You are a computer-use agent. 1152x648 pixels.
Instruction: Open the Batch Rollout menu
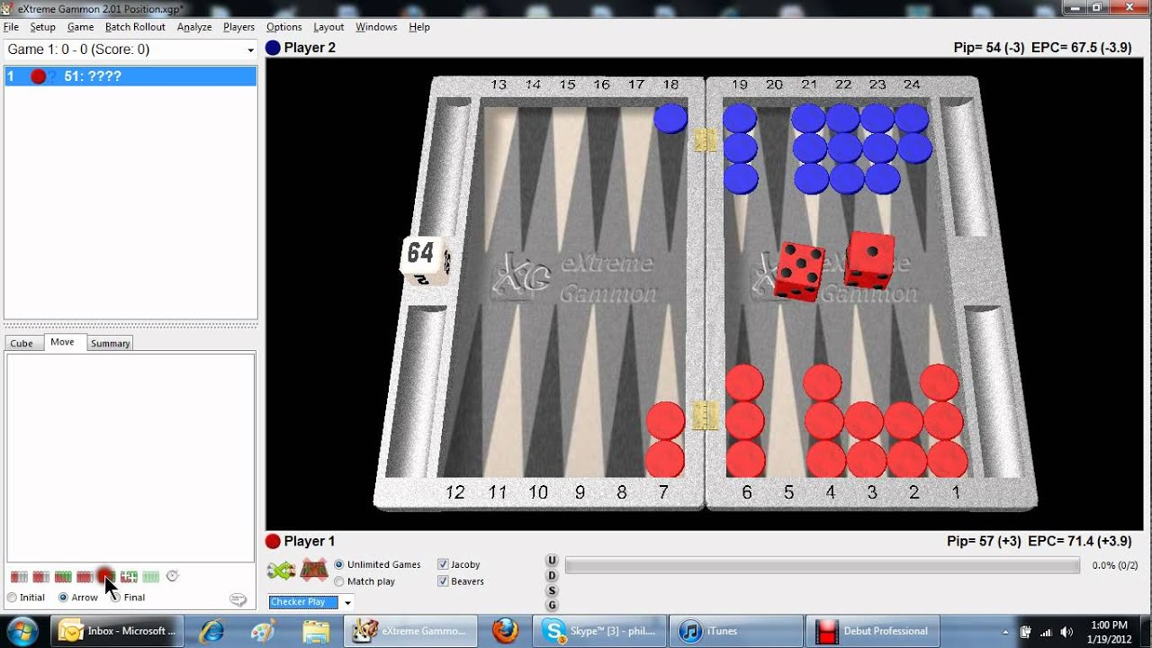pos(135,27)
